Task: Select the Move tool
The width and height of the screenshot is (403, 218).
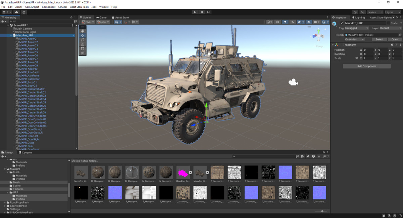Action: [83, 35]
